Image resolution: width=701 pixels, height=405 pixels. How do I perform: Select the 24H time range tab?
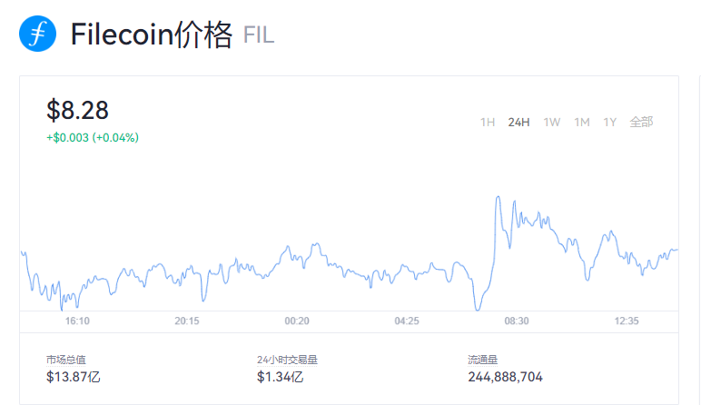(518, 122)
